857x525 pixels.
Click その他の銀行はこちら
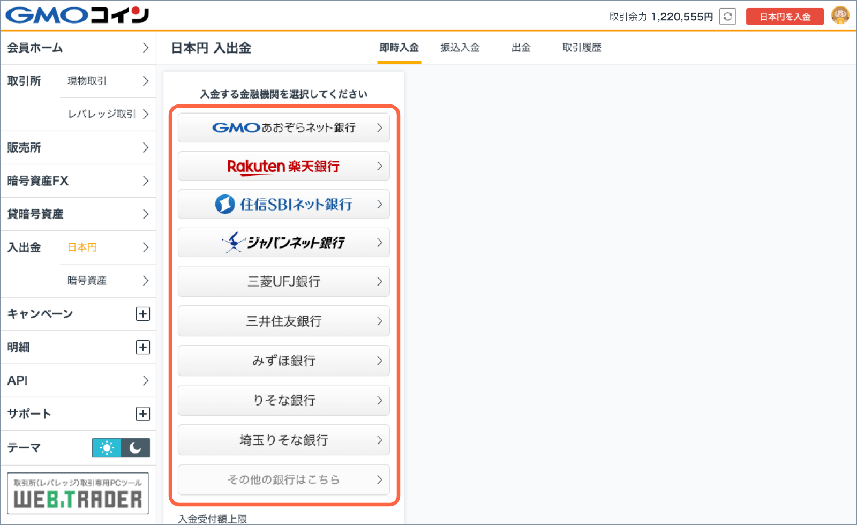point(284,479)
